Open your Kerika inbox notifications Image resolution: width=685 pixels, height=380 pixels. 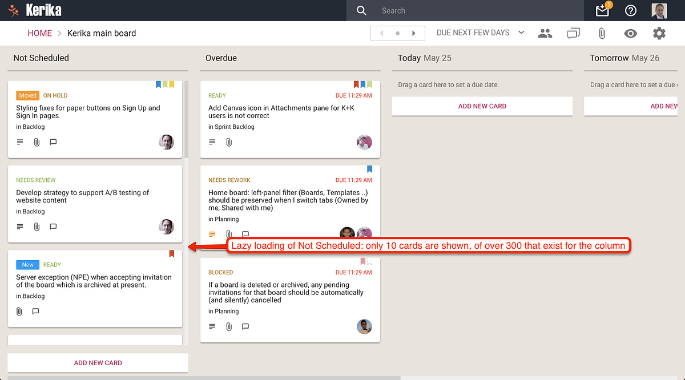coord(602,10)
